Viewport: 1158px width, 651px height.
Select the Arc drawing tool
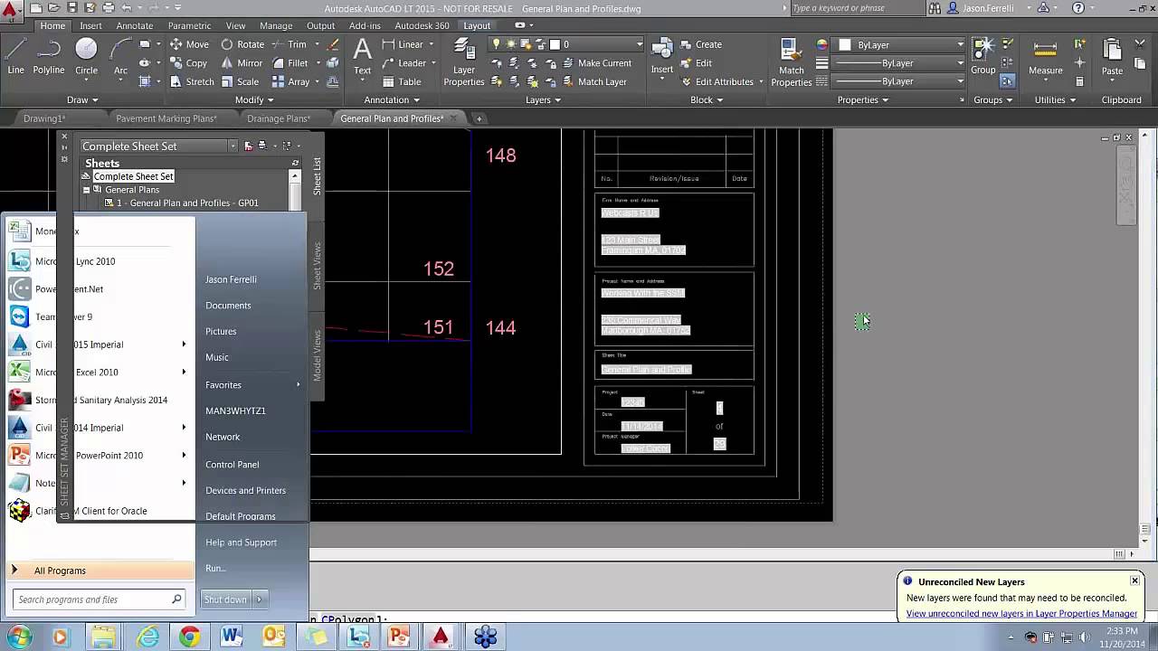click(120, 56)
